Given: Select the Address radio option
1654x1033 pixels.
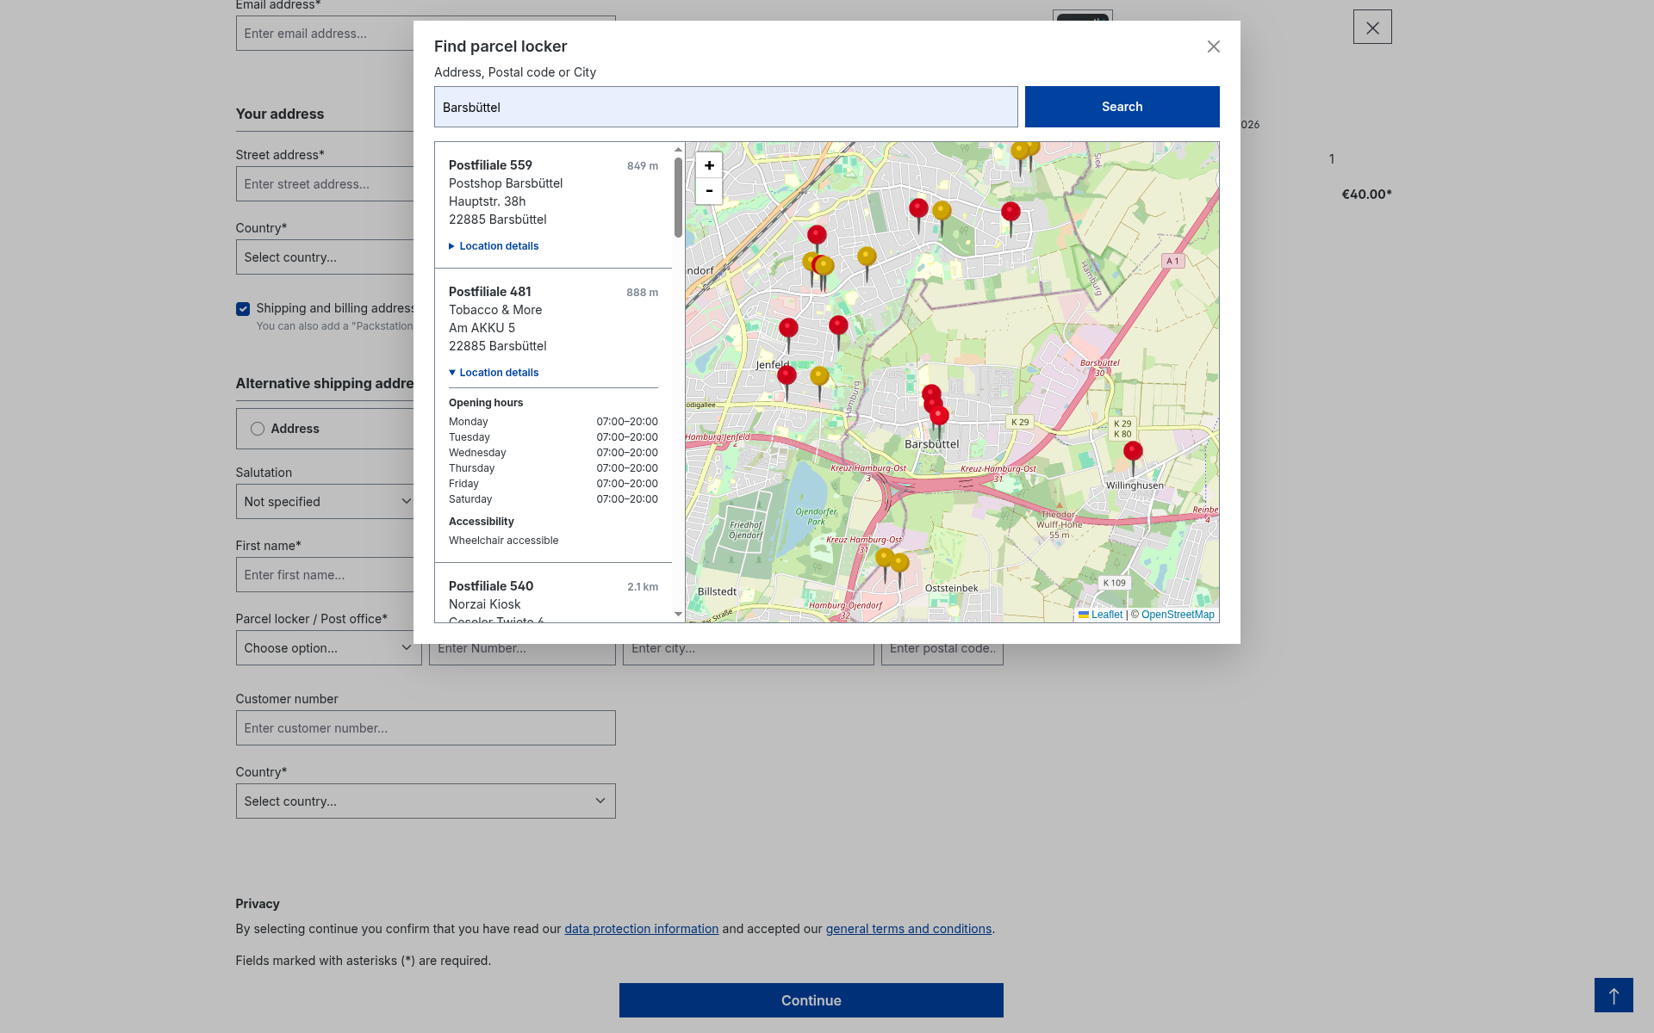Looking at the screenshot, I should click(258, 429).
